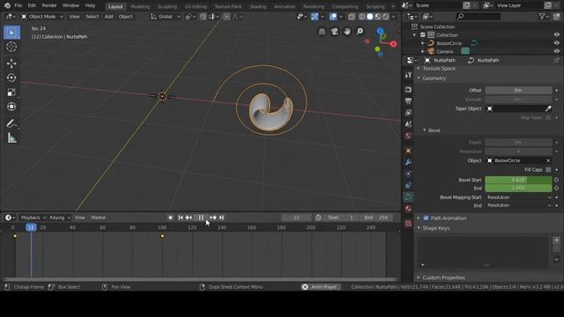This screenshot has width=564, height=317.
Task: Adjust the Bevel End value slider
Action: click(x=518, y=188)
